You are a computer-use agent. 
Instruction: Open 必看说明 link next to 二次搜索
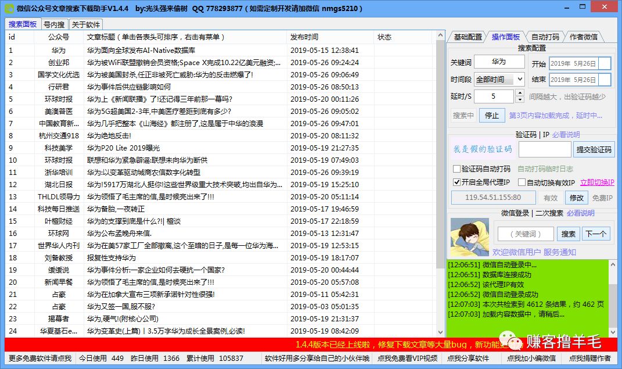(580, 213)
